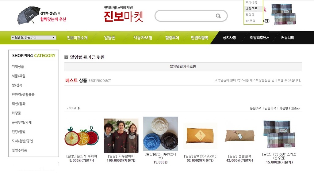Click the 진보마켓 logo
Viewport: 314px width, 173px height.
[x=123, y=14]
